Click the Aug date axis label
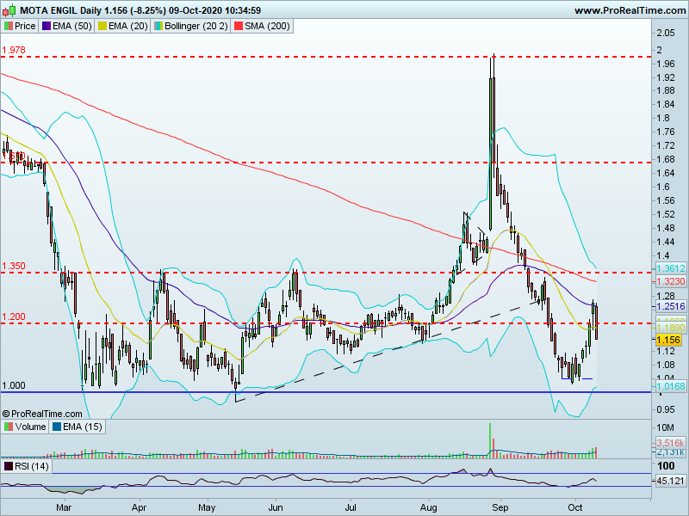 point(428,508)
